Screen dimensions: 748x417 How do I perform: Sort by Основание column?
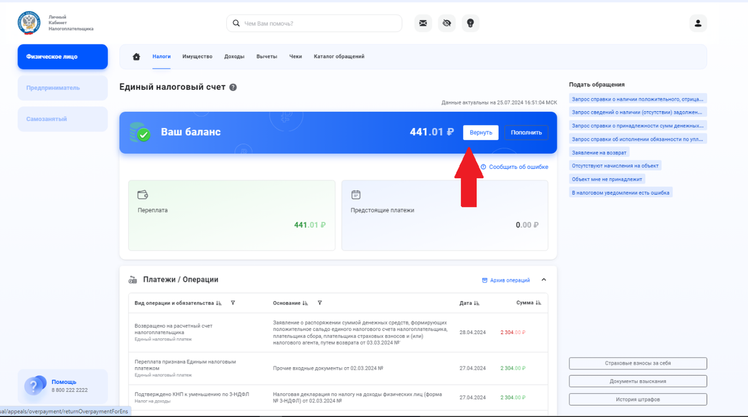pos(305,303)
